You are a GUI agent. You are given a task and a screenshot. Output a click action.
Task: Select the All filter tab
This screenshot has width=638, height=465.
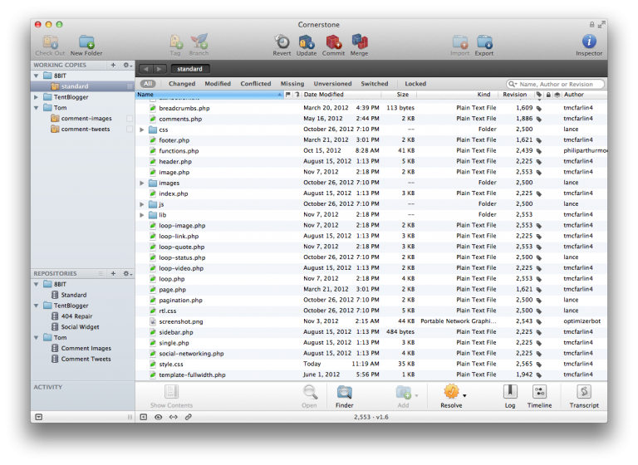tap(148, 84)
